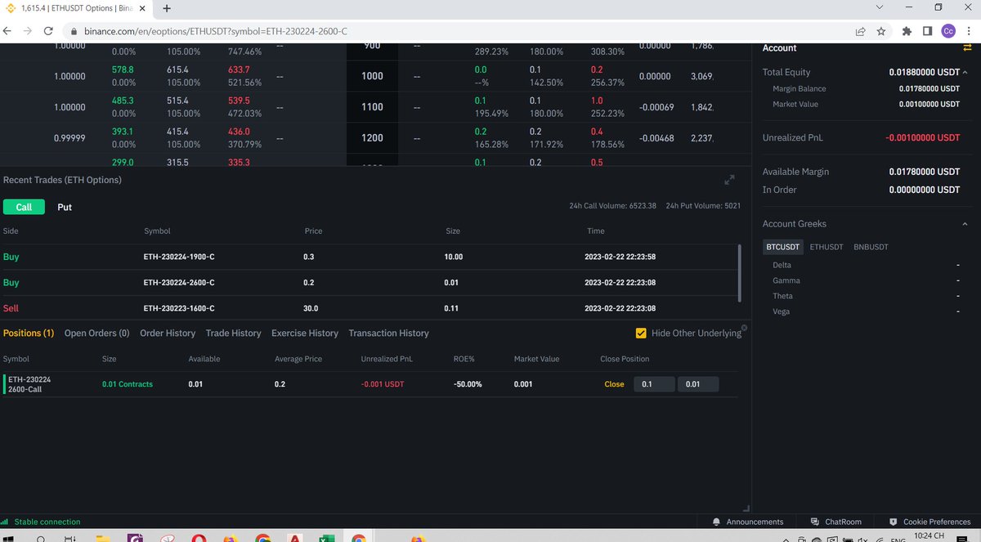Click the orange Close button for position
This screenshot has width=981, height=542.
coord(614,384)
